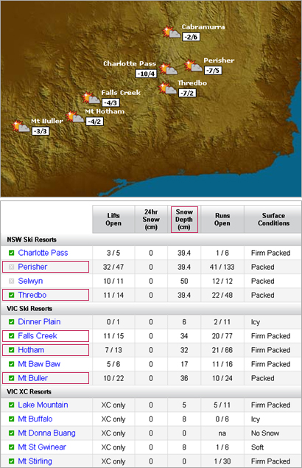This screenshot has width=302, height=468.
Task: Click the Mt Hotham weather icon
Action: (x=75, y=116)
